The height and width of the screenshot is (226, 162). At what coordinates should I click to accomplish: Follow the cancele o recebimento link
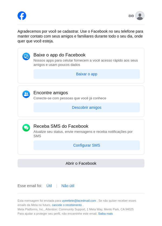click(x=67, y=205)
